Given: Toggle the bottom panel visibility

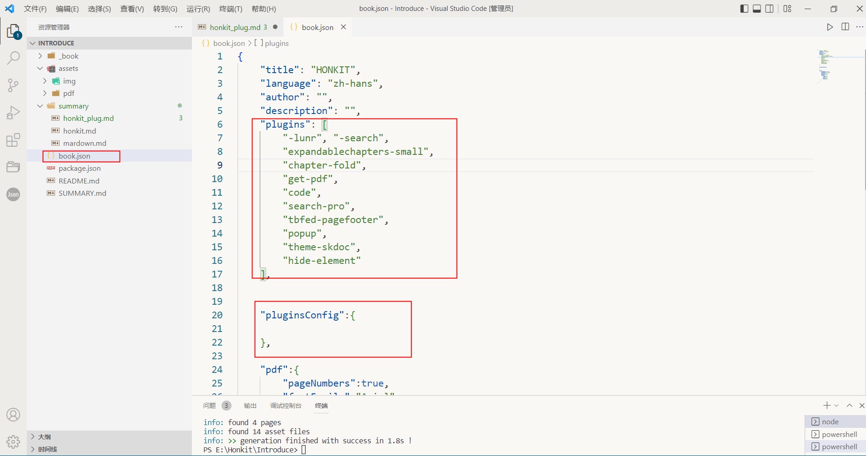Looking at the screenshot, I should [757, 9].
